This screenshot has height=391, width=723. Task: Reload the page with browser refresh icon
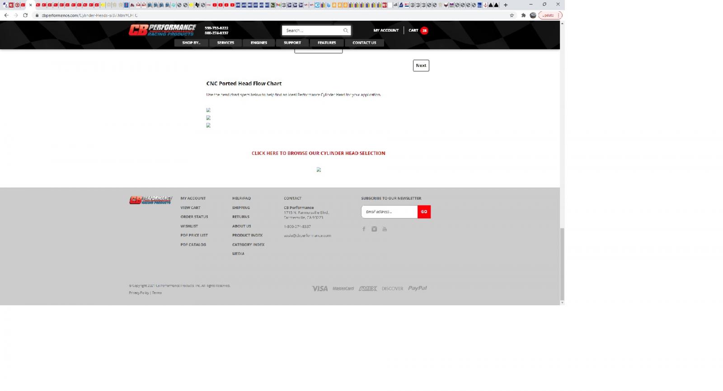pyautogui.click(x=25, y=15)
